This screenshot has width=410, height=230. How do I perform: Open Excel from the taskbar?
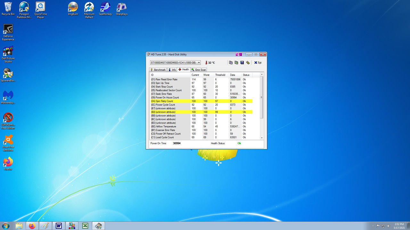85,226
